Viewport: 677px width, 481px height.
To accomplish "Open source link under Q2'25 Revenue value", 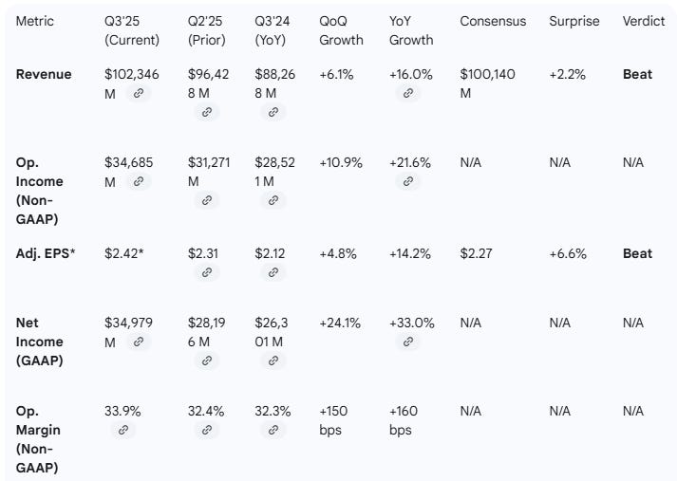I will [206, 112].
